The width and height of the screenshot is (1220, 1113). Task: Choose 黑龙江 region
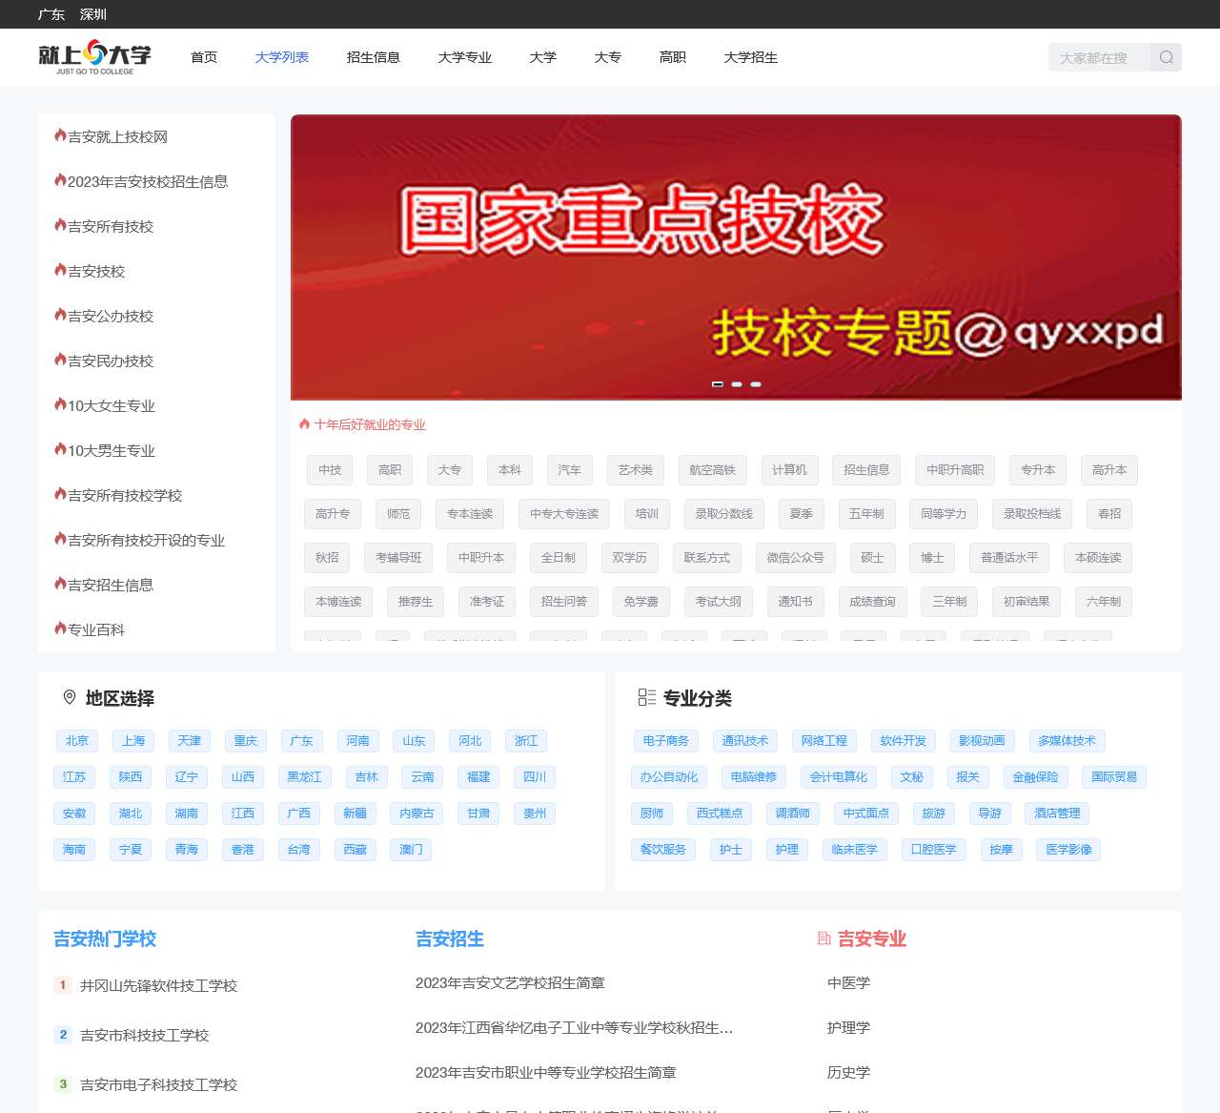click(305, 777)
